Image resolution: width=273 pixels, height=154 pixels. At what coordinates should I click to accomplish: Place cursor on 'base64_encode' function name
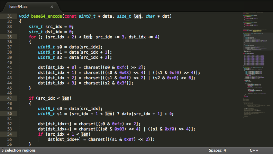(x=47, y=16)
